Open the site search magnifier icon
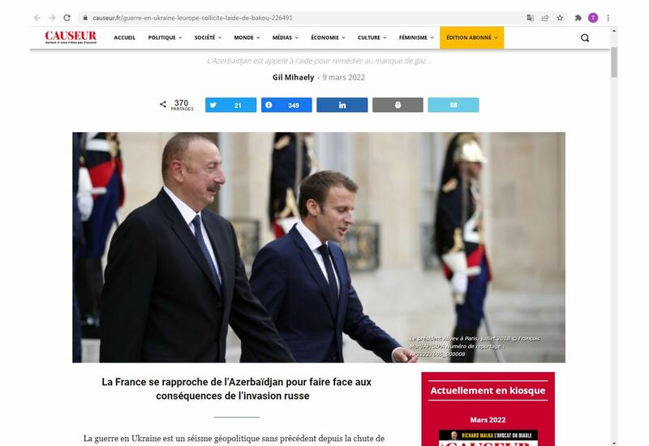This screenshot has width=649, height=446. point(584,38)
